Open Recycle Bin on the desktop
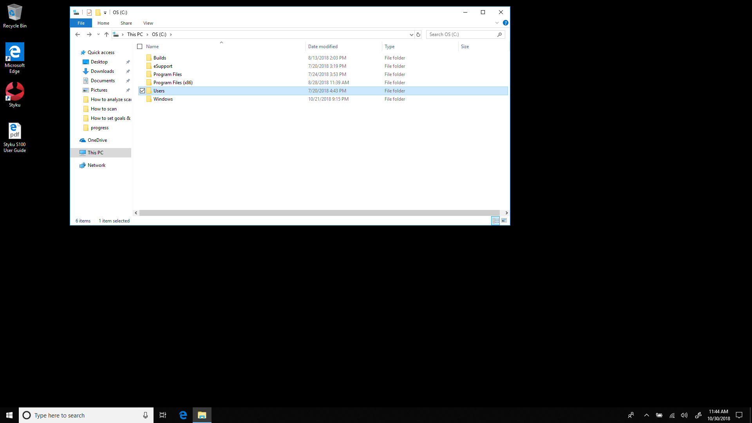 click(14, 16)
